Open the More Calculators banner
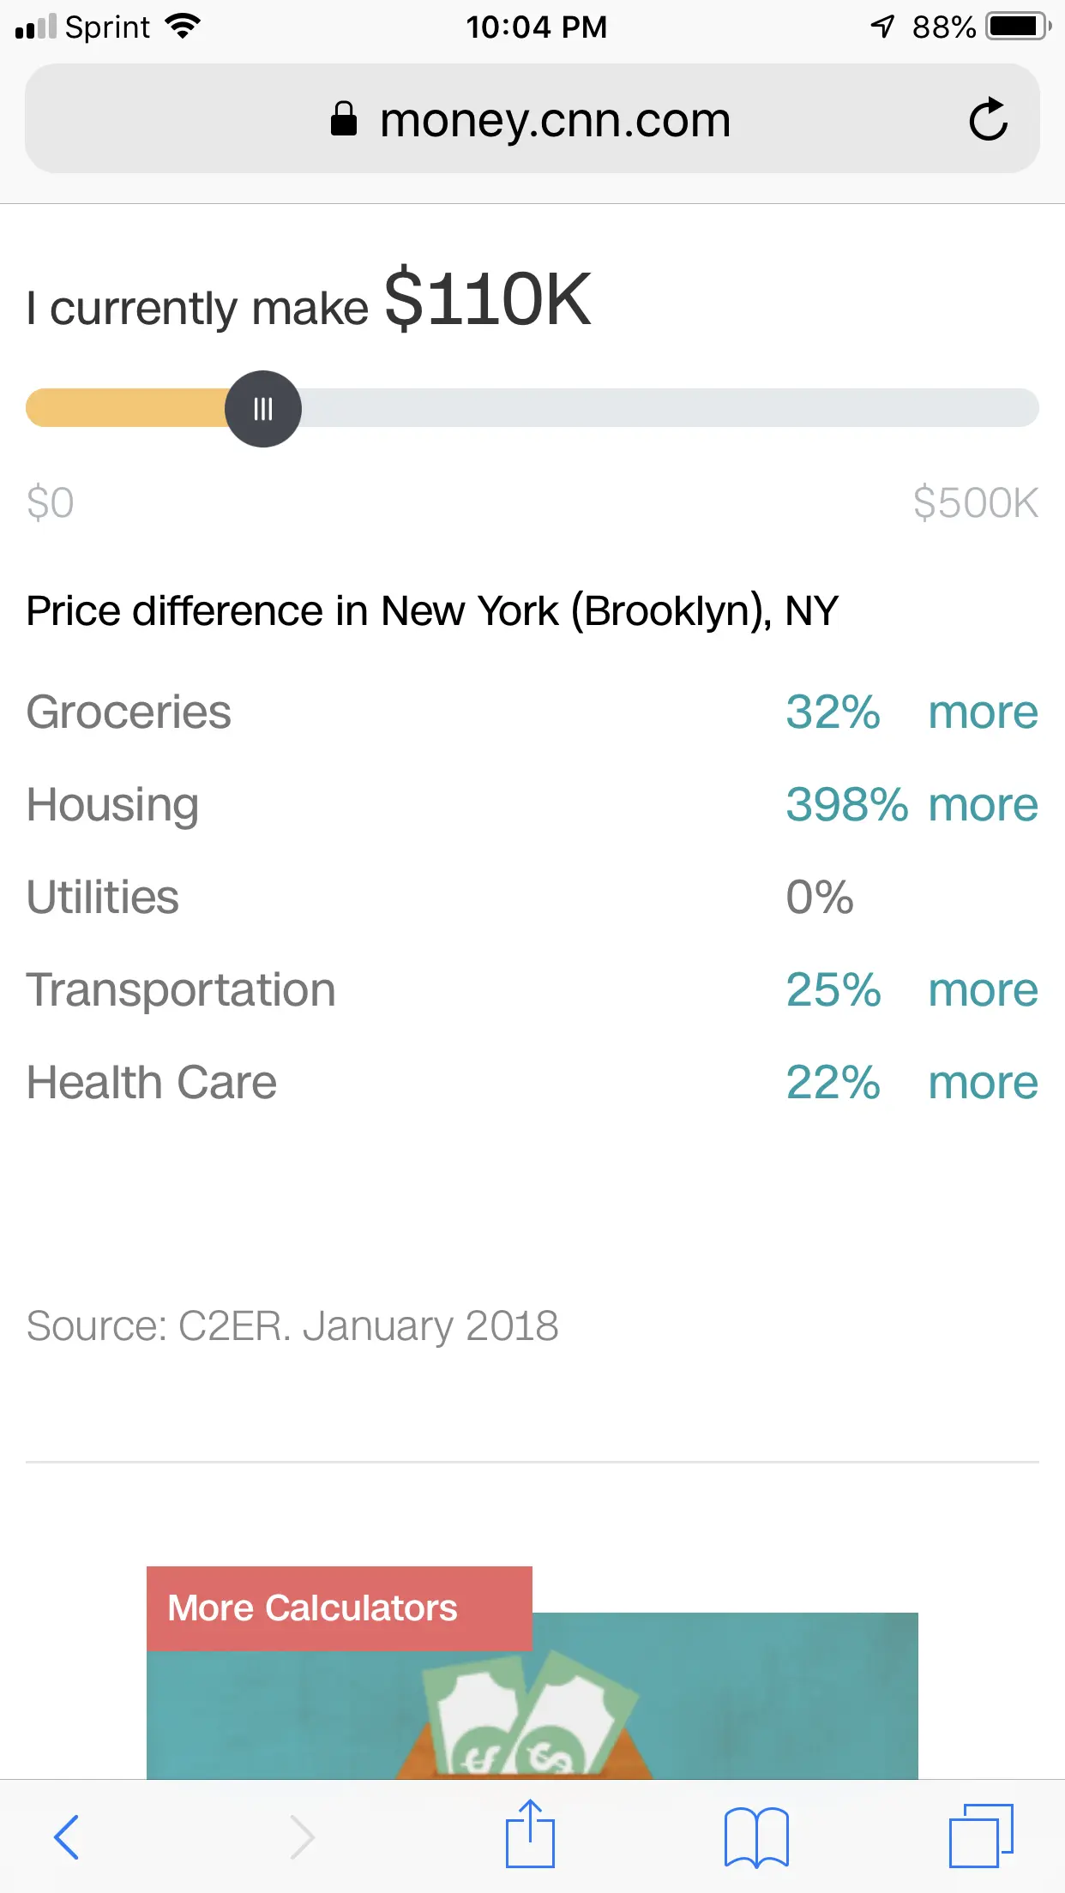 pyautogui.click(x=313, y=1608)
